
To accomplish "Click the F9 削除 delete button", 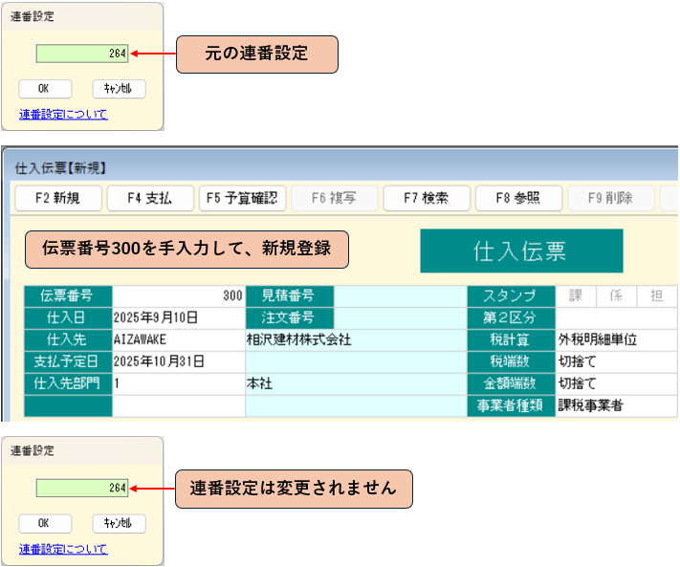I will (x=608, y=198).
